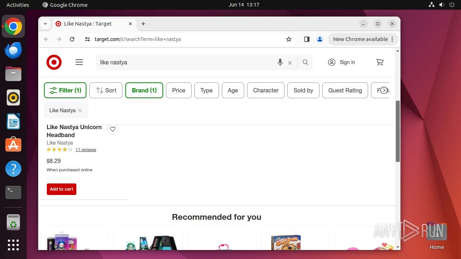This screenshot has width=461, height=259.
Task: Open the clock and calendar Jun 14 13:17
Action: pyautogui.click(x=244, y=5)
